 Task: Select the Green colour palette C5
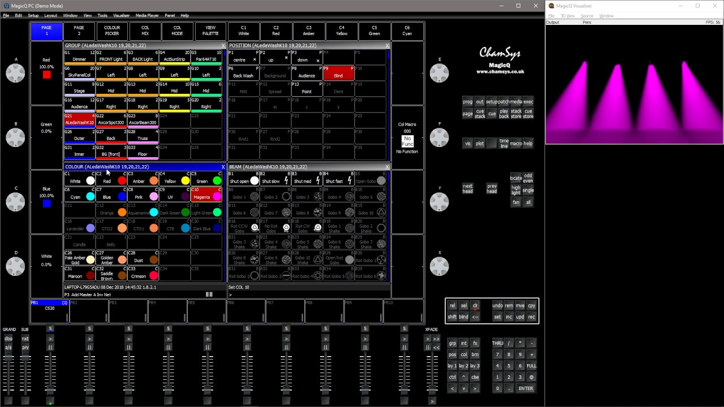coord(206,178)
